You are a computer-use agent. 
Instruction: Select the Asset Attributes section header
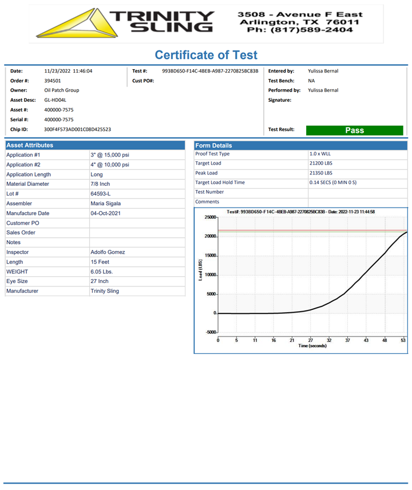click(30, 145)
